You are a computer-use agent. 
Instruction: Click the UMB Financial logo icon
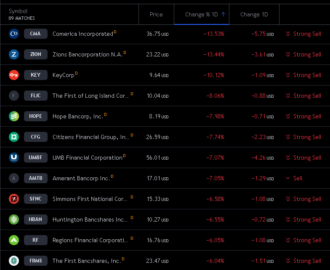(x=14, y=158)
